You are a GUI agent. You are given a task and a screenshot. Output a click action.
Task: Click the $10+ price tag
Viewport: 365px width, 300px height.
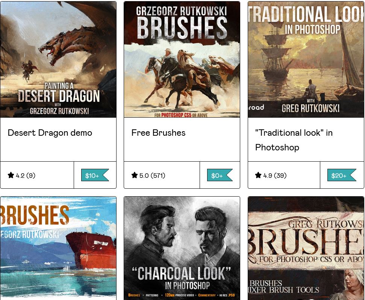pyautogui.click(x=95, y=175)
